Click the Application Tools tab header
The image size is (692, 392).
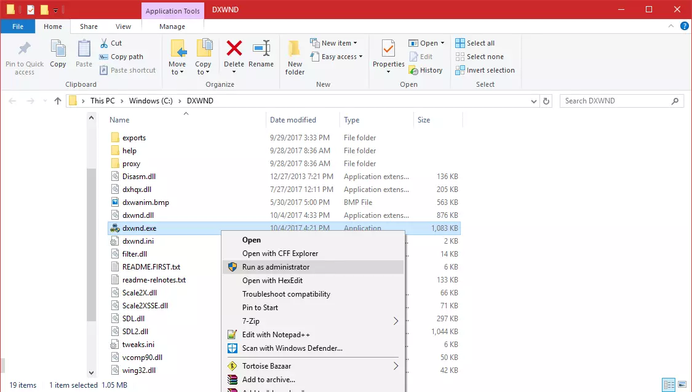173,10
